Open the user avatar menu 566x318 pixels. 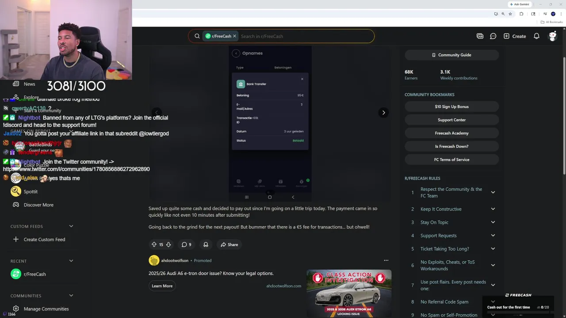point(552,36)
